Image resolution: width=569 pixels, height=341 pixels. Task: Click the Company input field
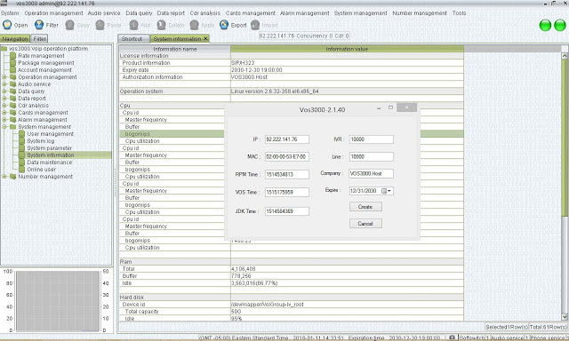371,173
